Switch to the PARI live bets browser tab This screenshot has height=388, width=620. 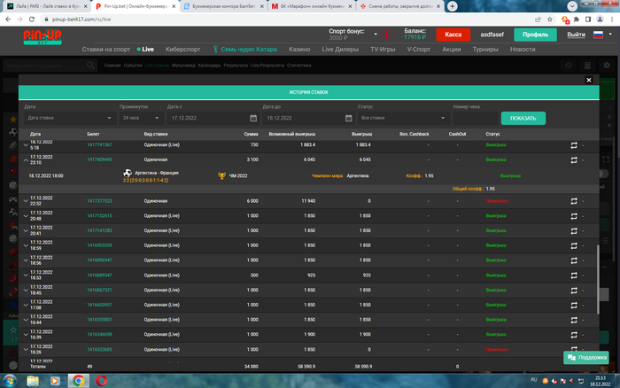pos(47,6)
